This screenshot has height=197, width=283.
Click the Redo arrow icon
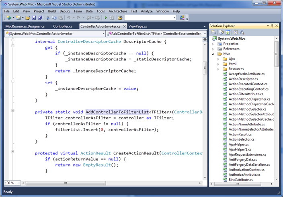pyautogui.click(x=78, y=18)
